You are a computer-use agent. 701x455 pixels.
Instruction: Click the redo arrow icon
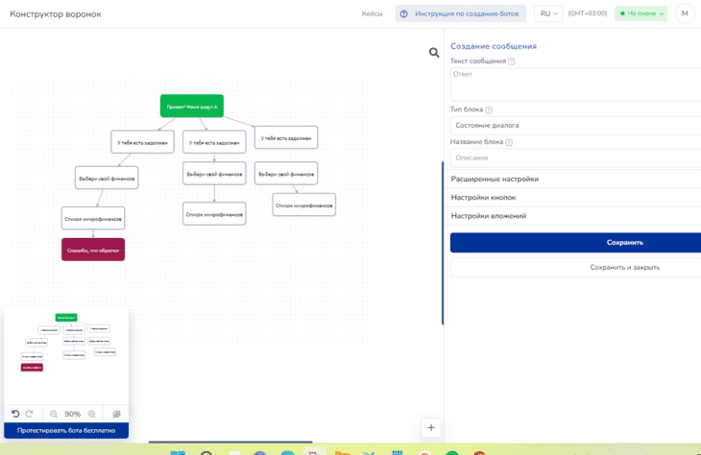30,414
